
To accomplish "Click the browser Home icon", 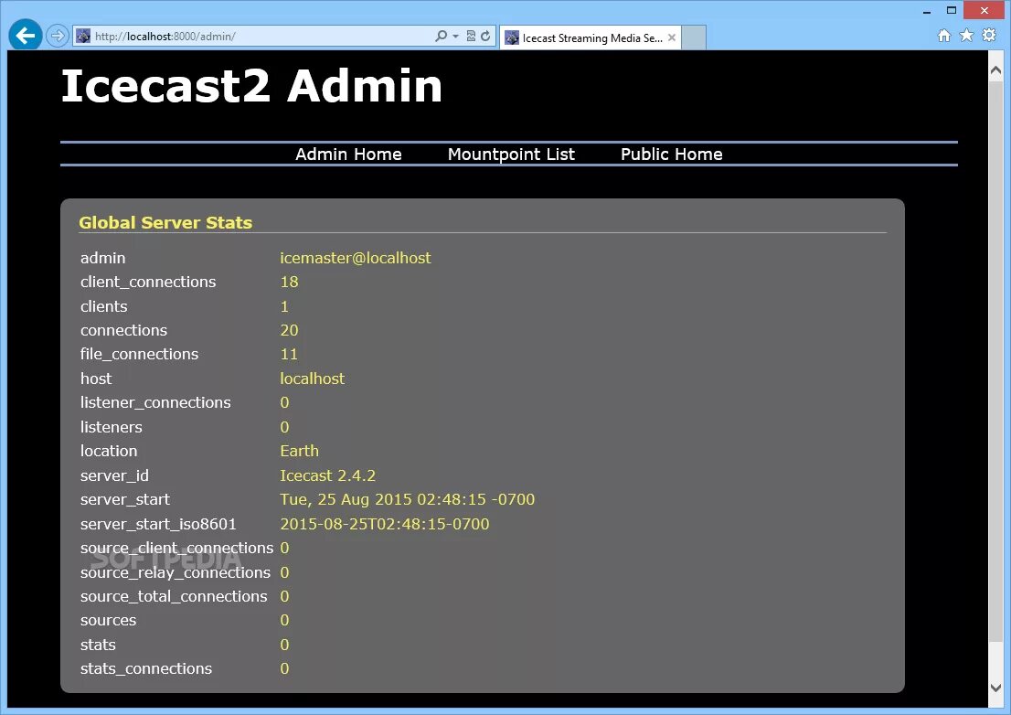I will coord(944,36).
